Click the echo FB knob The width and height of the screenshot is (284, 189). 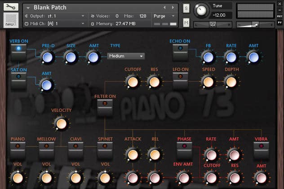(209, 57)
